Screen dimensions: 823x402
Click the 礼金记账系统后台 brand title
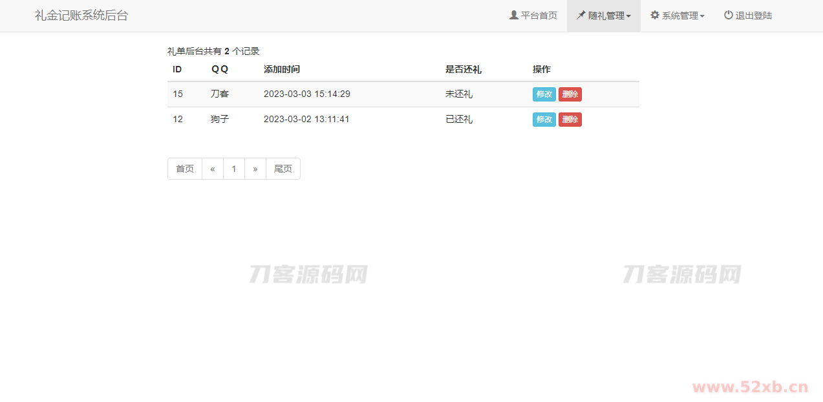tap(81, 16)
